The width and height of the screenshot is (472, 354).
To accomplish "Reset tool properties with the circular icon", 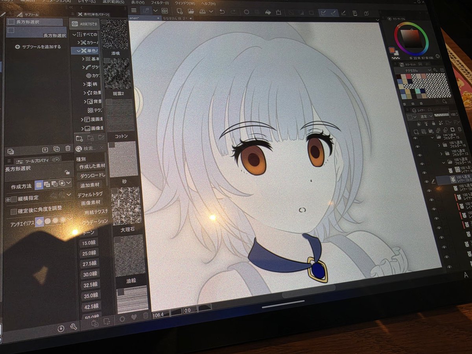I will (61, 328).
